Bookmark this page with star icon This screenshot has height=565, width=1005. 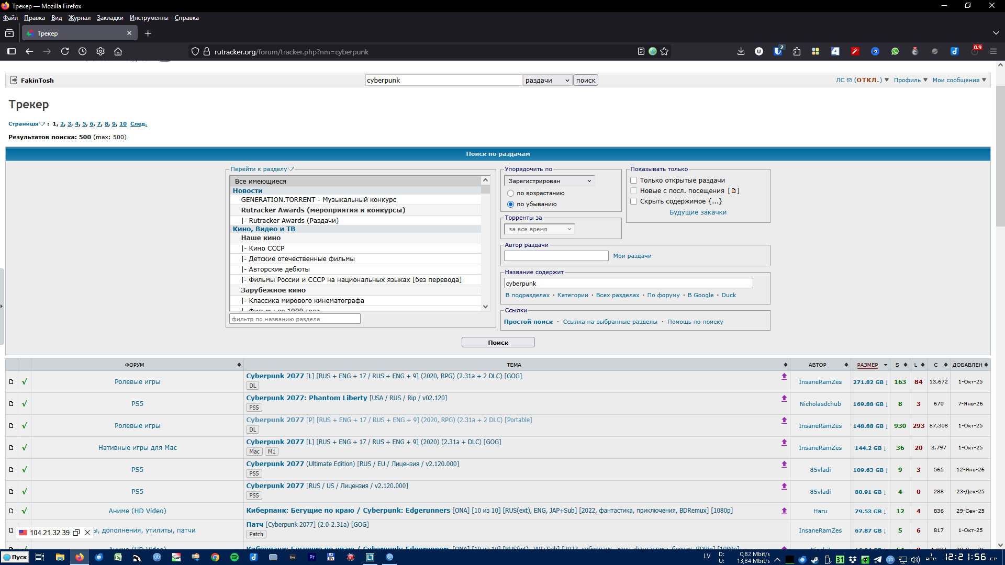click(664, 51)
